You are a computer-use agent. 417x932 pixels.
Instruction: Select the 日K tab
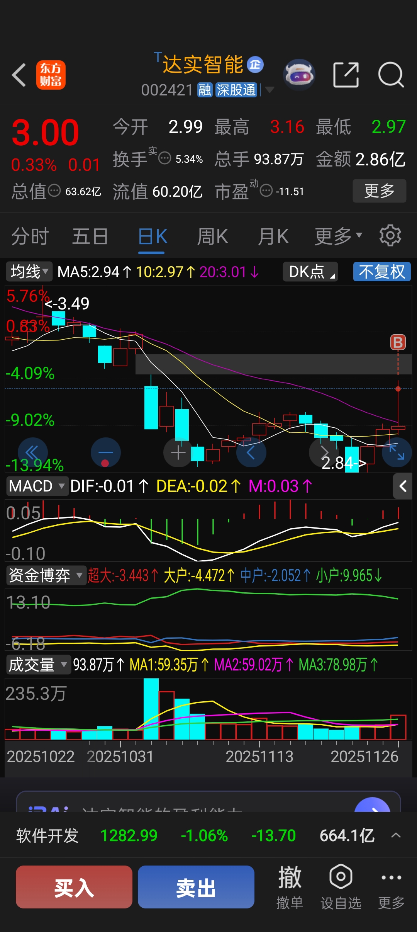pos(153,236)
